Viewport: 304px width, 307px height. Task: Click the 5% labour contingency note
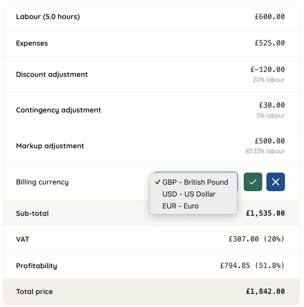pyautogui.click(x=271, y=116)
